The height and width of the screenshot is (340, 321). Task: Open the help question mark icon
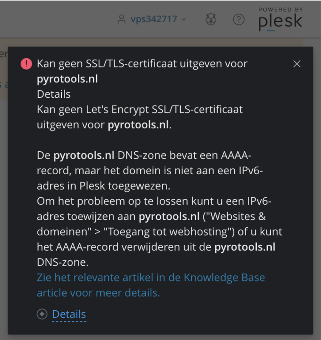click(239, 20)
